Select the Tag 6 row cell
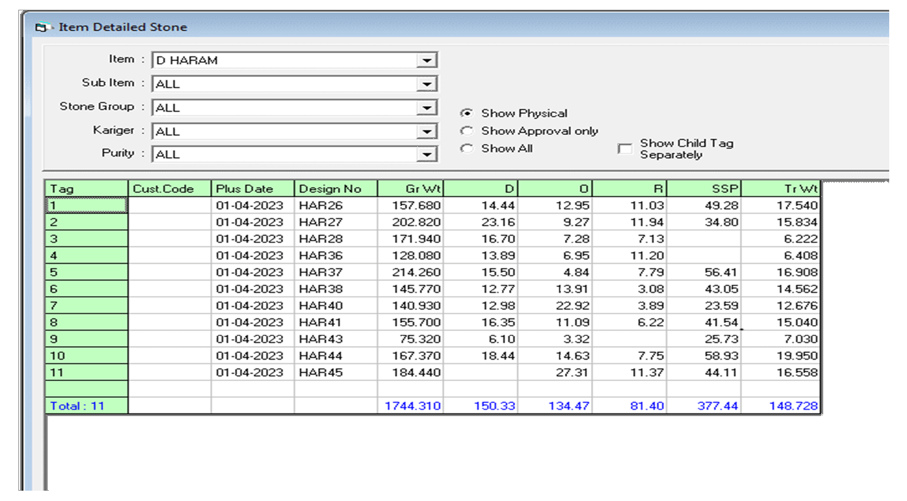 (x=87, y=289)
